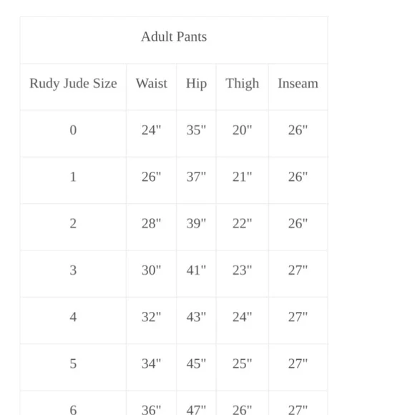415x415 pixels.
Task: Click the Waist column header
Action: 152,84
